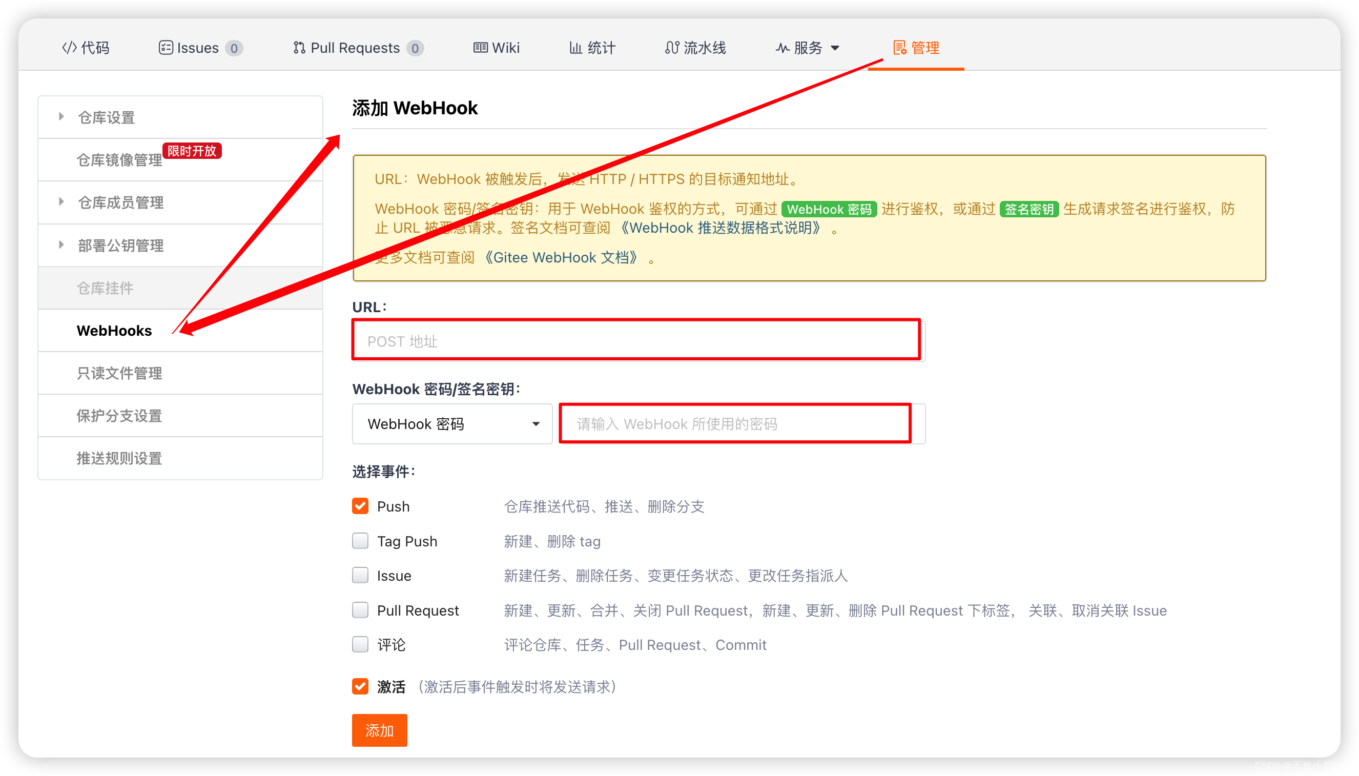The height and width of the screenshot is (776, 1359).
Task: Click the Pull Requests branch icon
Action: coord(299,48)
